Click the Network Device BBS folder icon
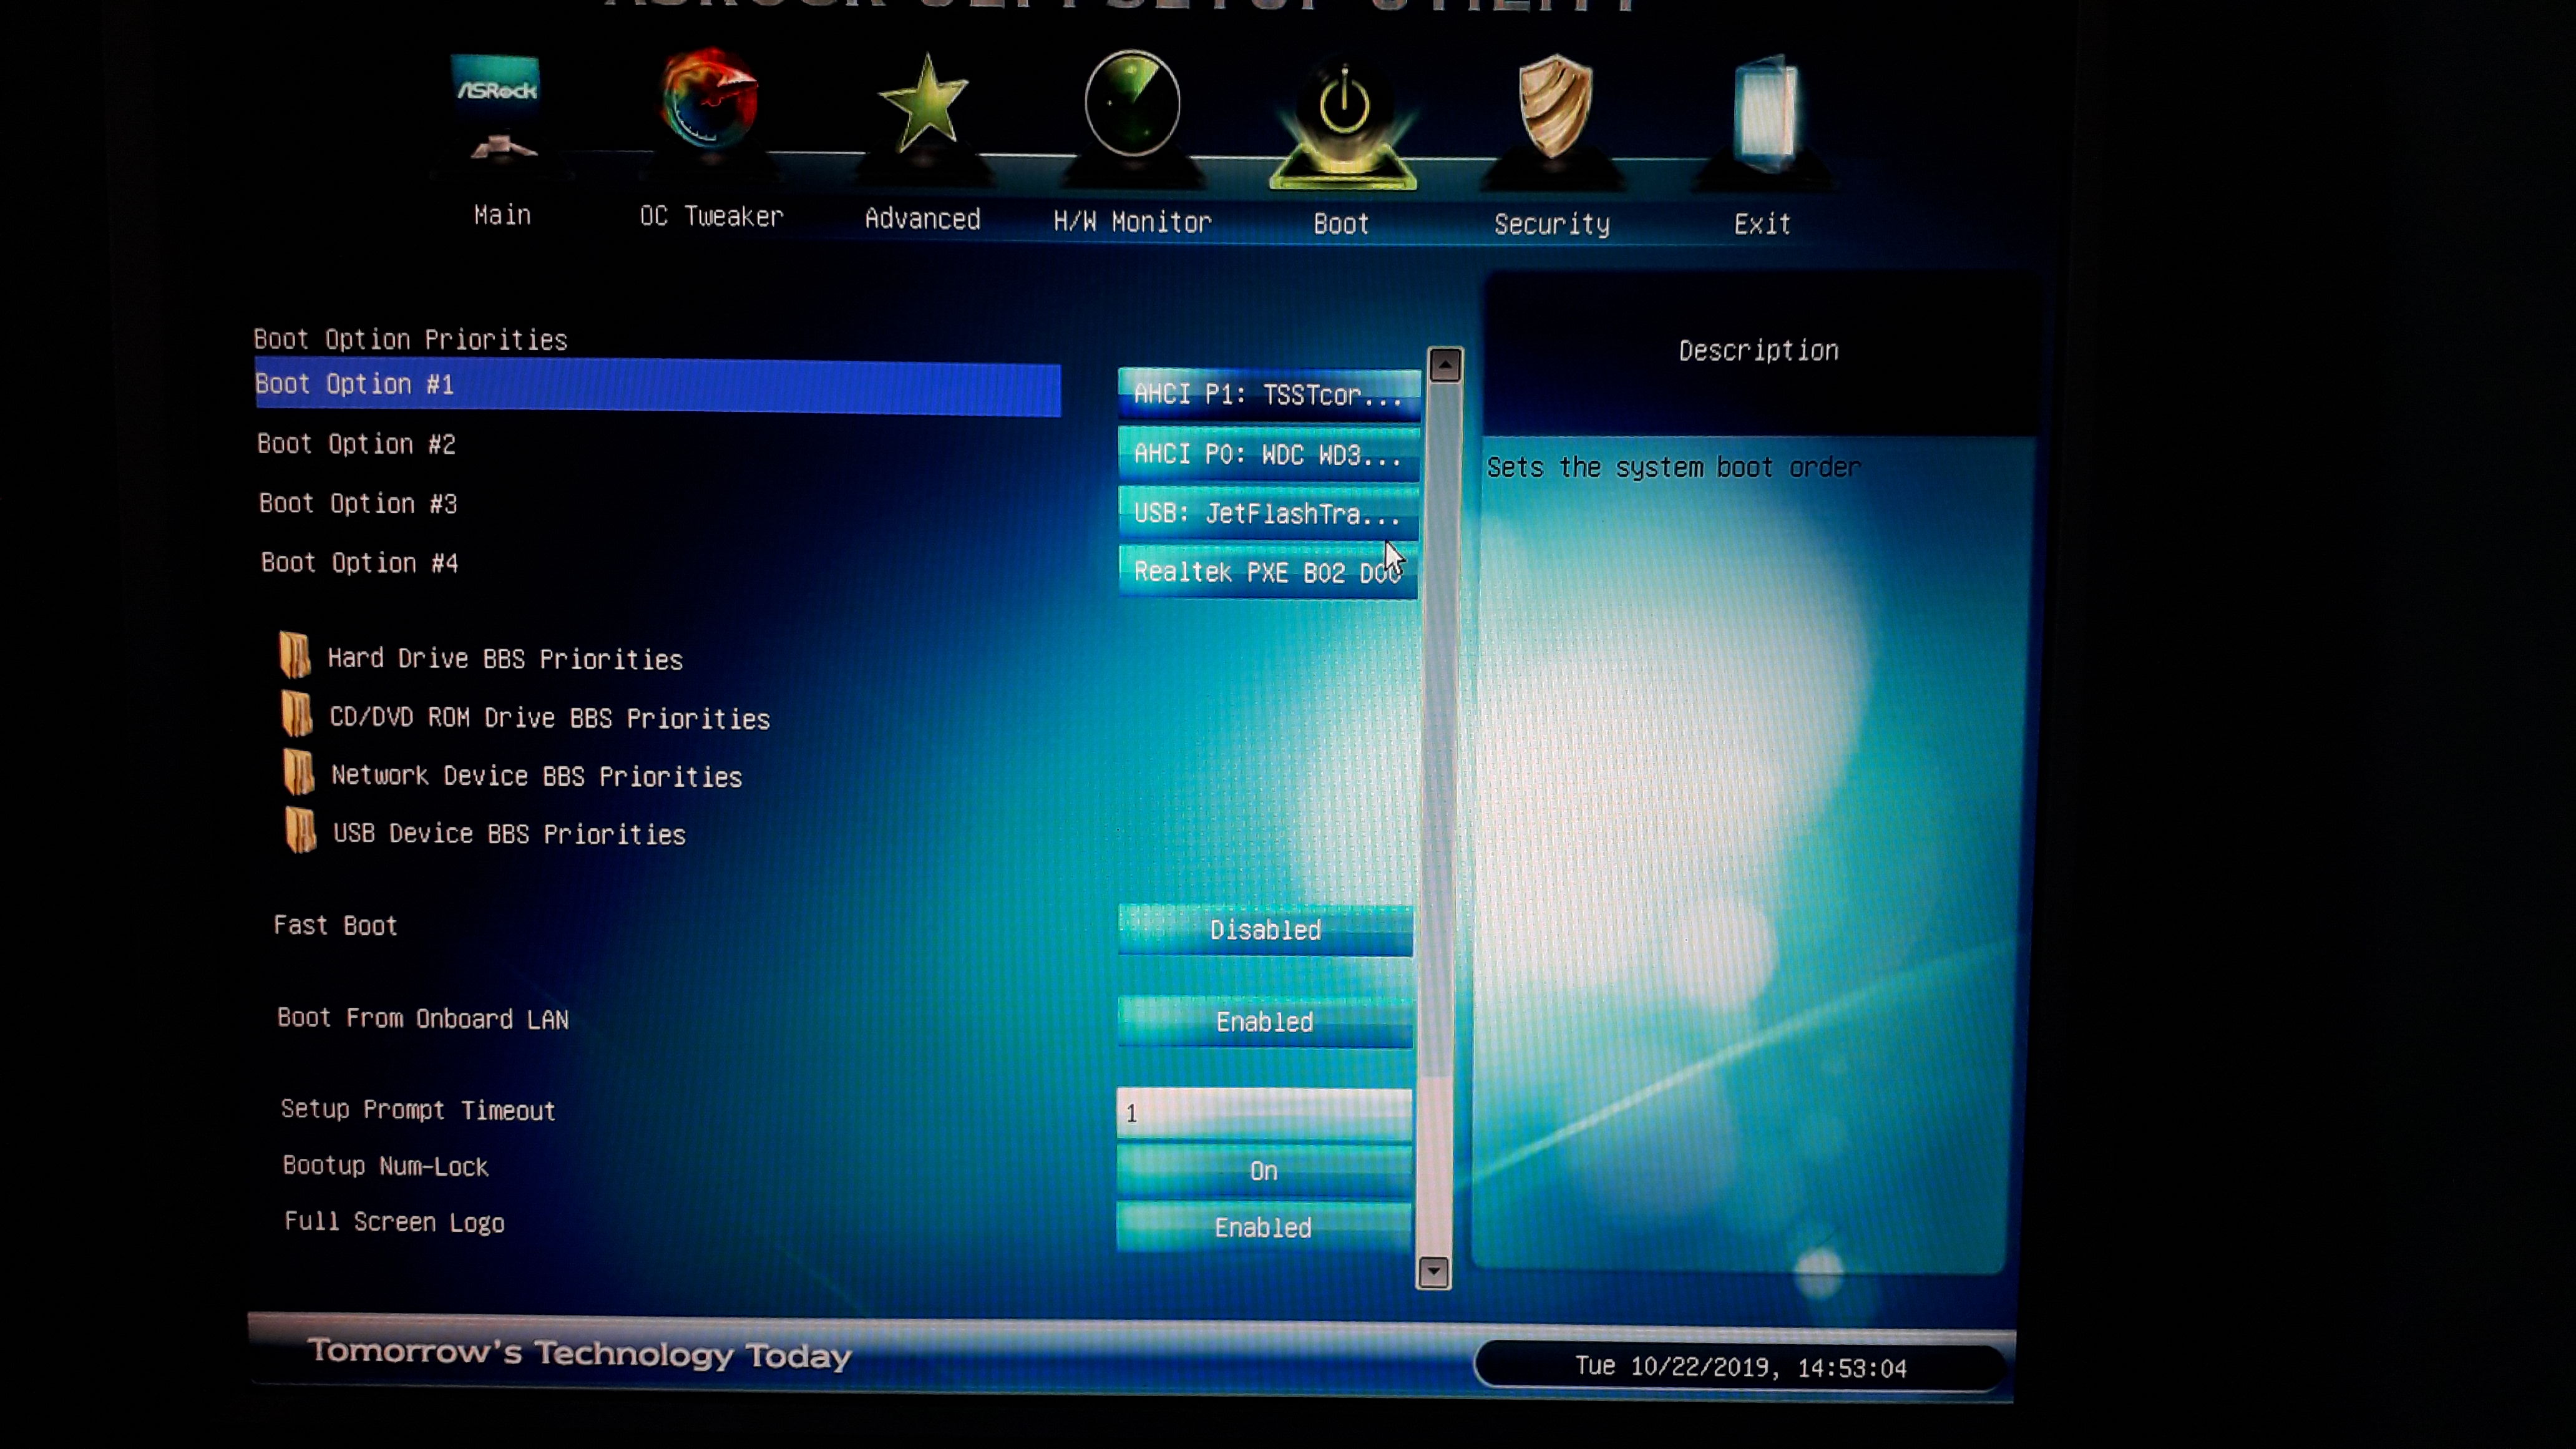The width and height of the screenshot is (2576, 1449). (299, 773)
